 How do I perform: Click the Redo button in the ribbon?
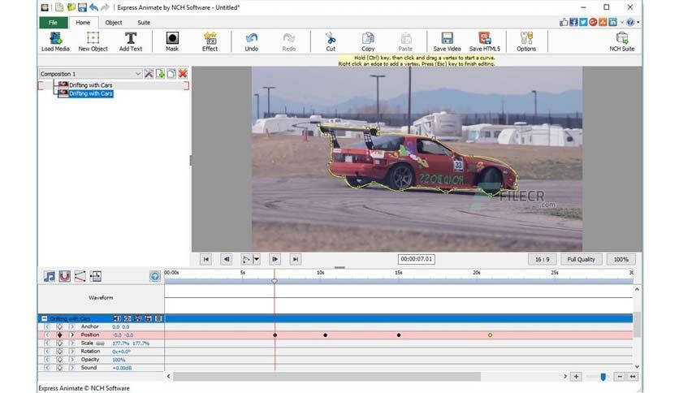[289, 41]
